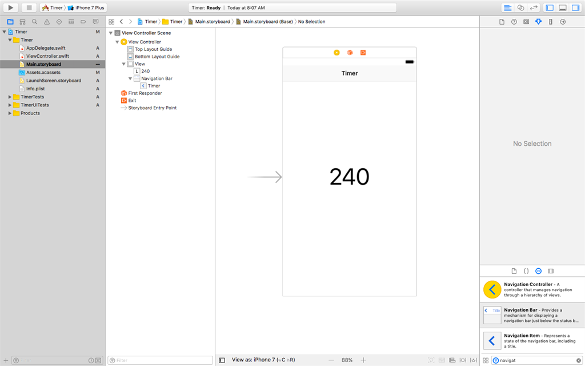
Task: Run the project with the Play button
Action: click(x=10, y=7)
